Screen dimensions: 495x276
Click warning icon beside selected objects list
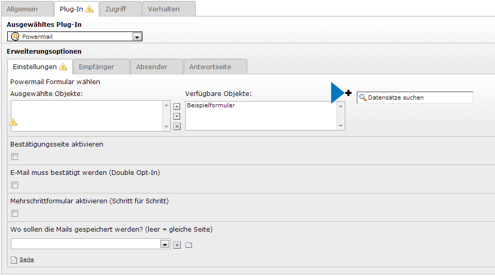tap(13, 122)
